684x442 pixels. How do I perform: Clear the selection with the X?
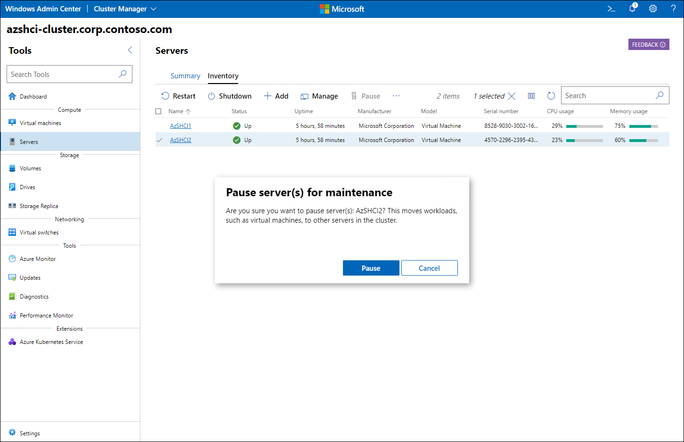[512, 96]
